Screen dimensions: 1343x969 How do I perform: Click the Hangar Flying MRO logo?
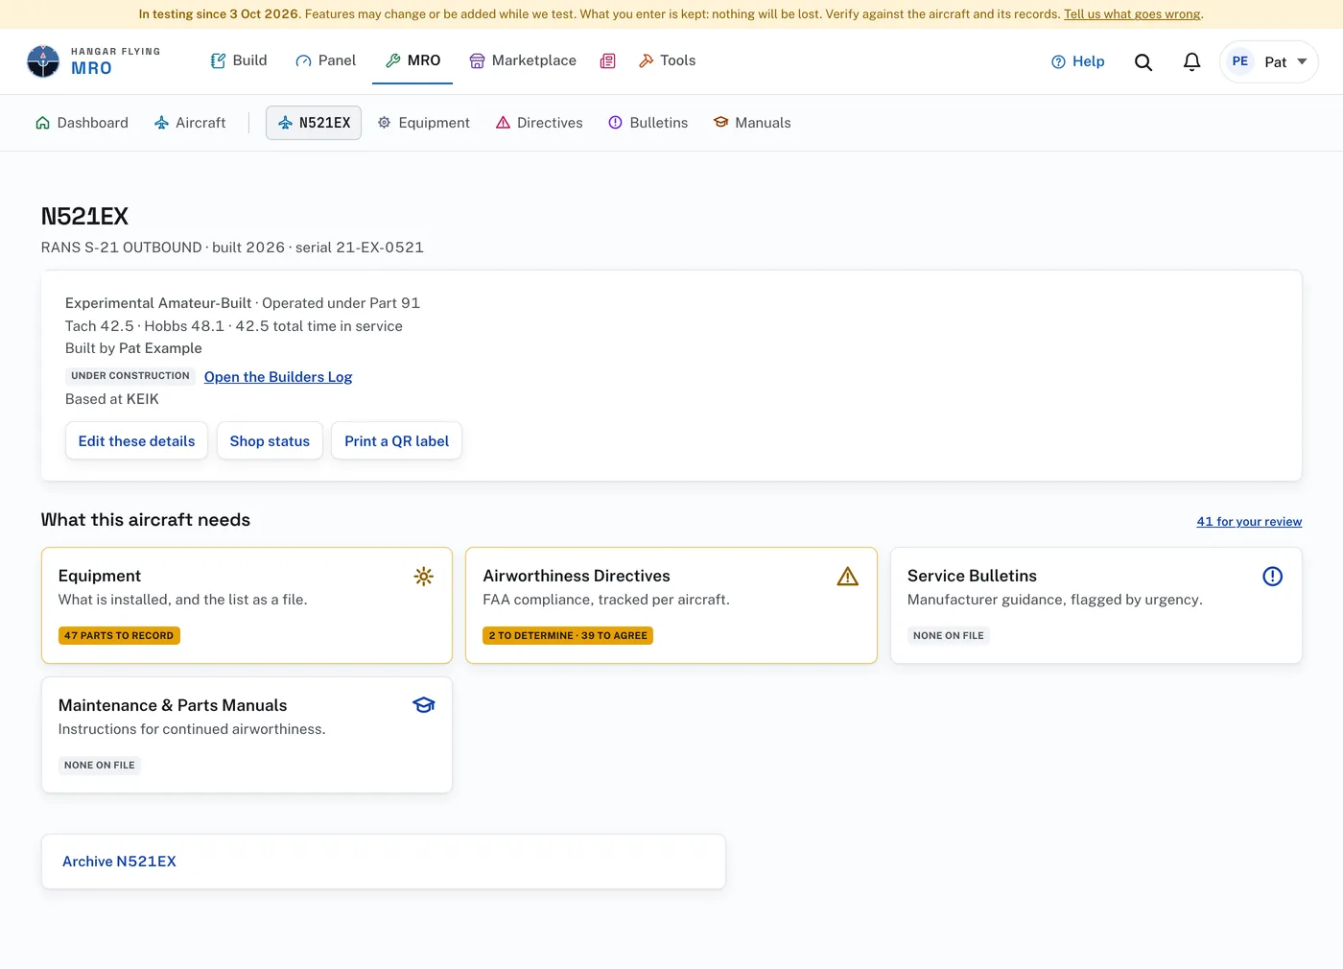click(94, 61)
